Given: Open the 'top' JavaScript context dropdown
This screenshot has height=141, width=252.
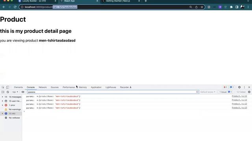Looking at the screenshot, I should pyautogui.click(x=15, y=92).
